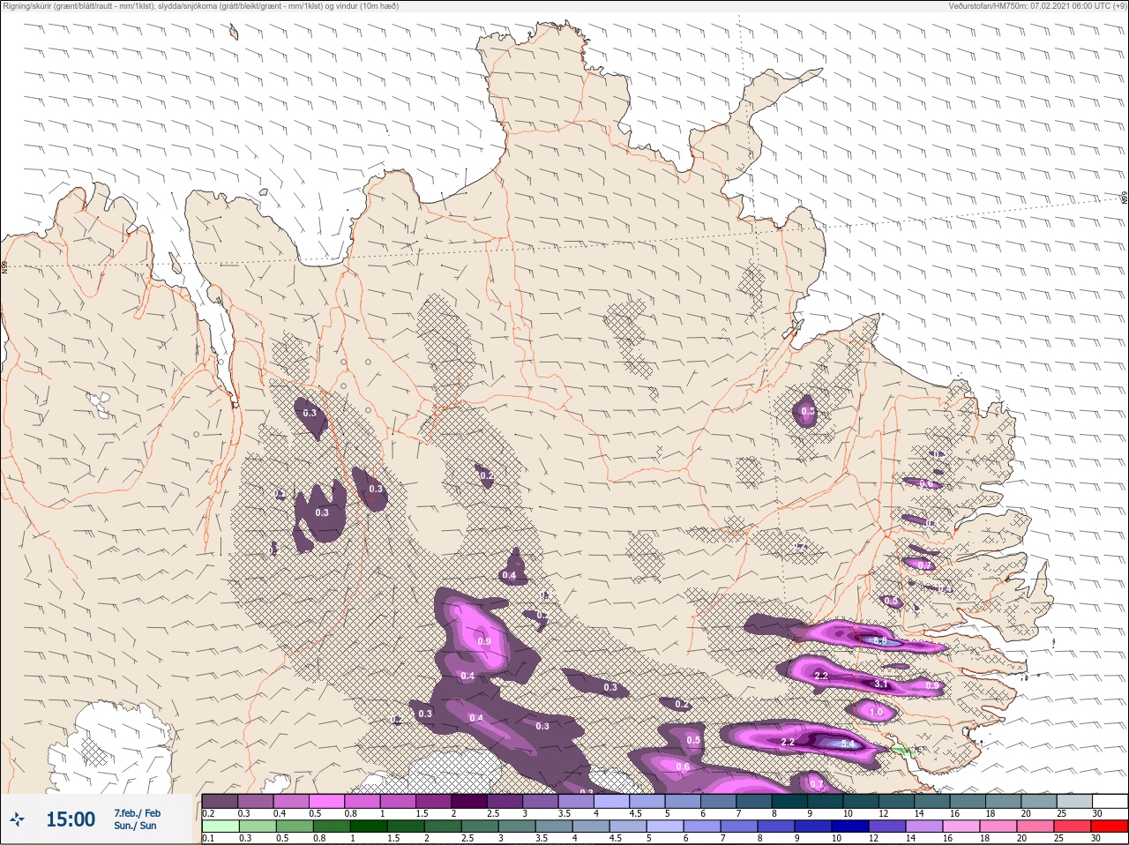
Task: Click the map title 'Rigning/skúrir ... vindur (10m hæð)'
Action: (201, 6)
